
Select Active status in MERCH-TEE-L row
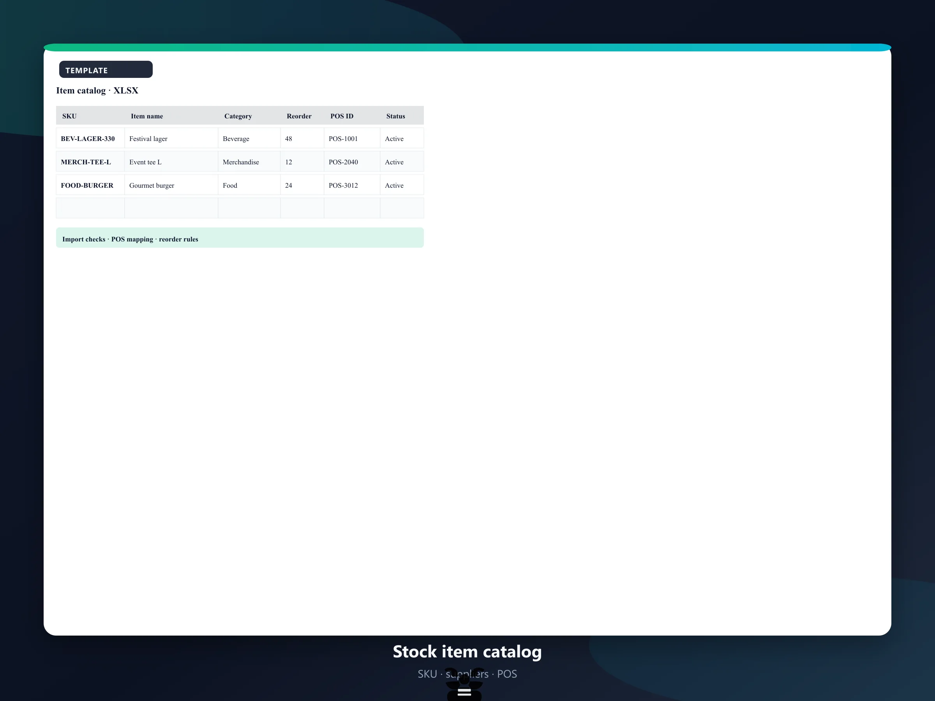[402, 161]
